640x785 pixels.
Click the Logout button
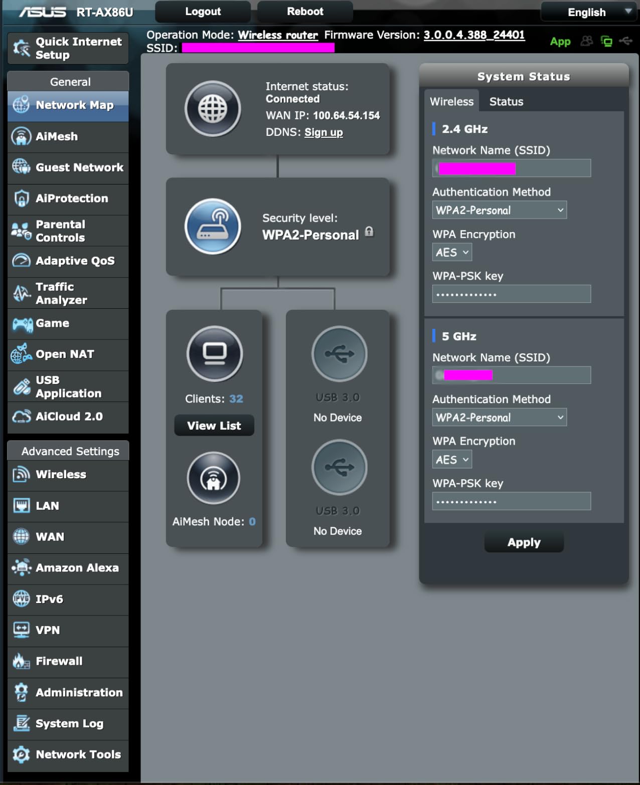pos(203,12)
